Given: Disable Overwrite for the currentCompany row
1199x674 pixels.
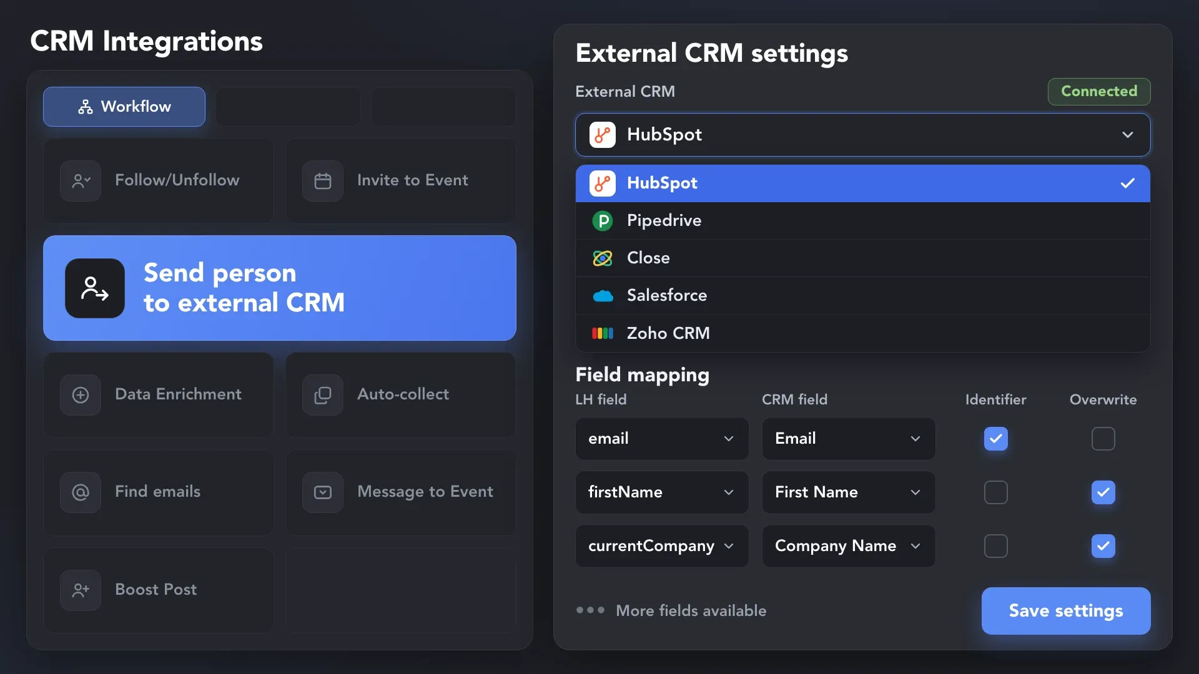Looking at the screenshot, I should 1103,546.
